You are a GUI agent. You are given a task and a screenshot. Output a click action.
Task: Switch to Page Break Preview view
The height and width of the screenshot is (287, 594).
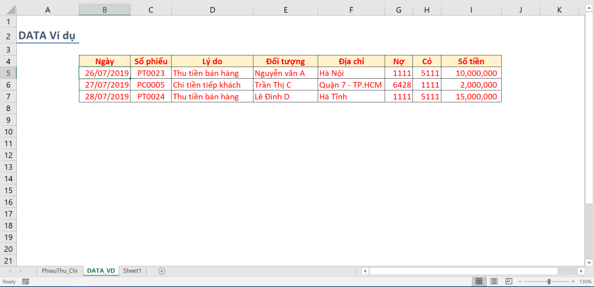509,281
